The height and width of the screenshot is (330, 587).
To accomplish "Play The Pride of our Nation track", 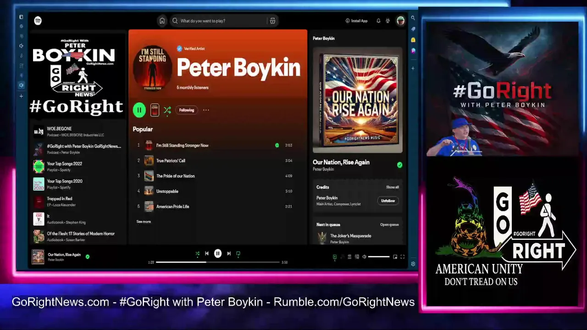I will pos(175,176).
